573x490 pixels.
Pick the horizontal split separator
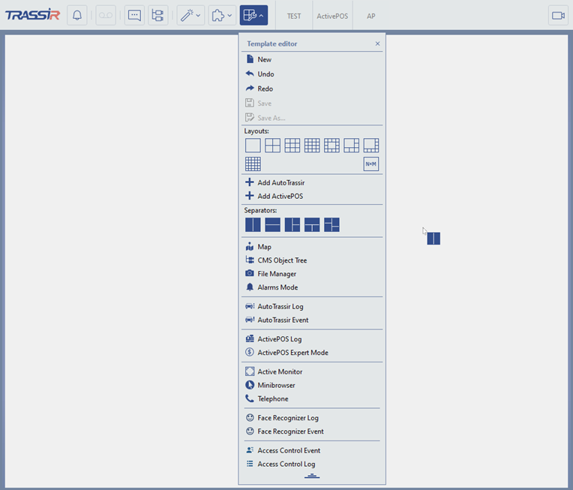click(x=272, y=224)
